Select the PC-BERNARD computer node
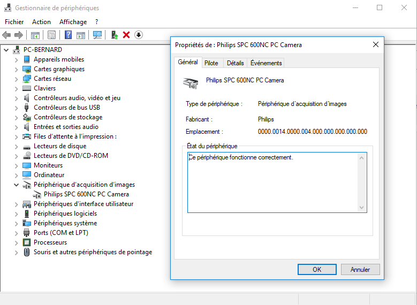This screenshot has width=417, height=305. tap(42, 50)
